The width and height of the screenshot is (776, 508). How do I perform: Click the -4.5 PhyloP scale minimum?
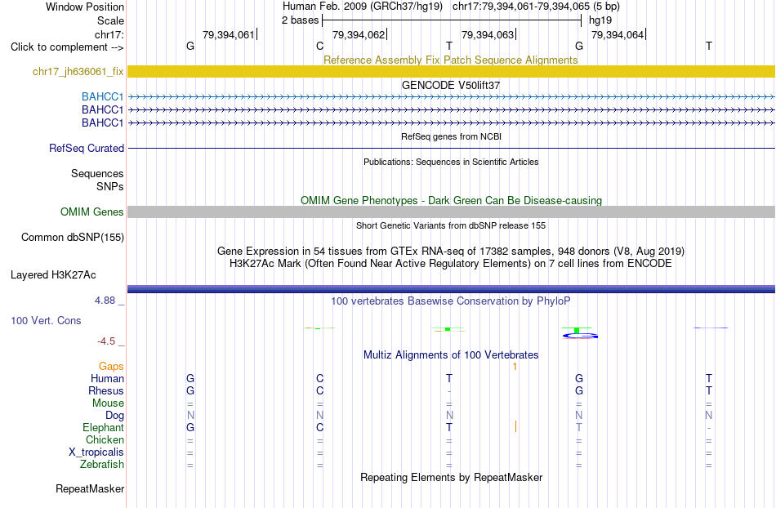pos(106,341)
